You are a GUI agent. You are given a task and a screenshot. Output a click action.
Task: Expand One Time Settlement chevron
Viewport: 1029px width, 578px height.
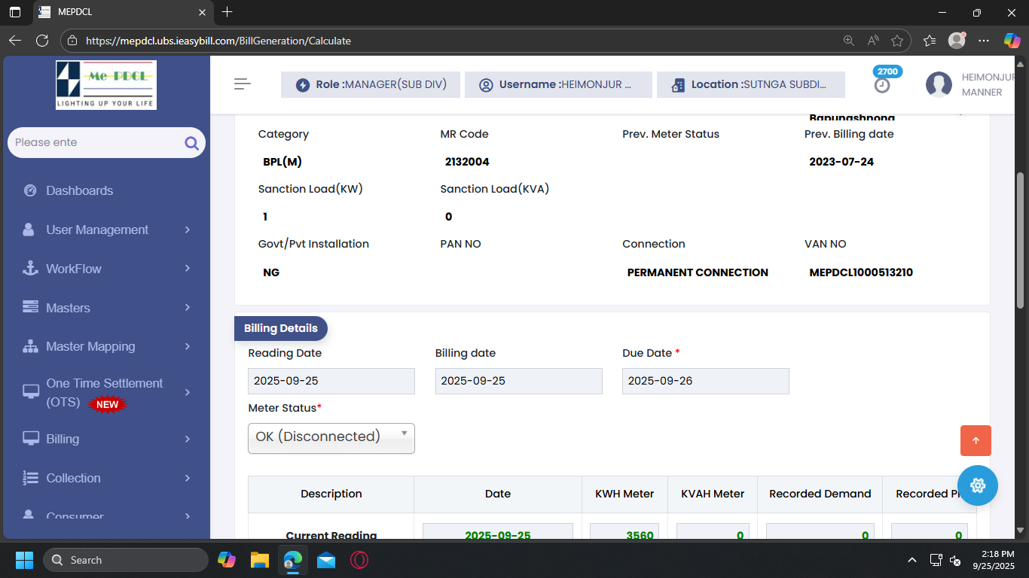(188, 392)
